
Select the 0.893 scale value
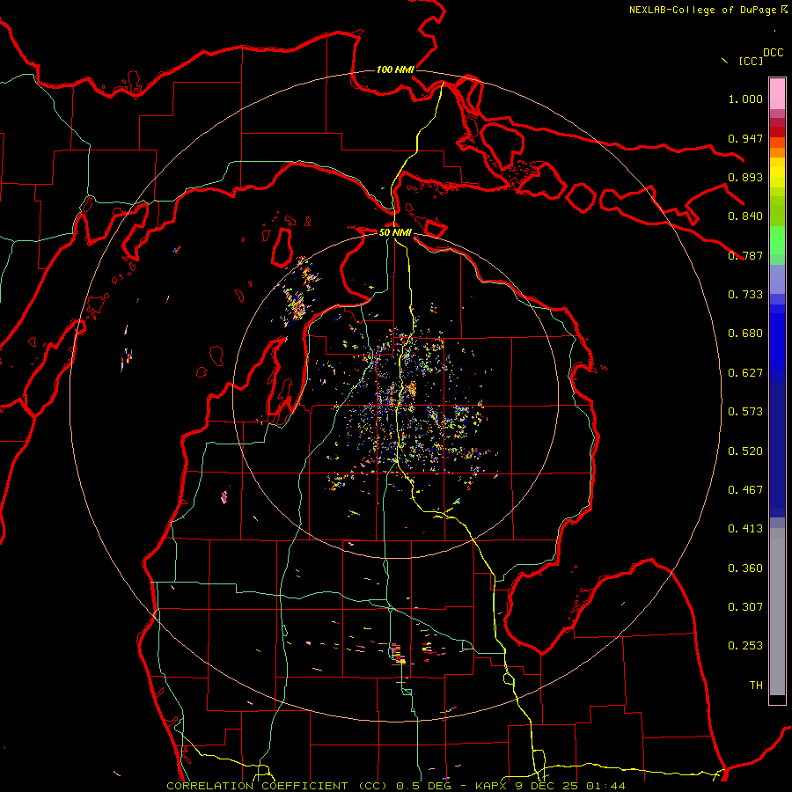(745, 177)
